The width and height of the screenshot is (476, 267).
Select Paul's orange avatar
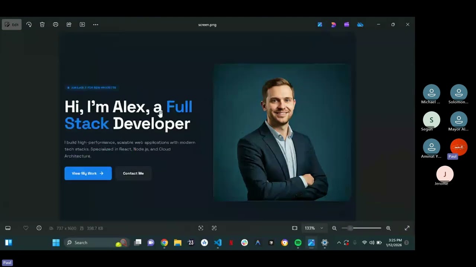459,147
